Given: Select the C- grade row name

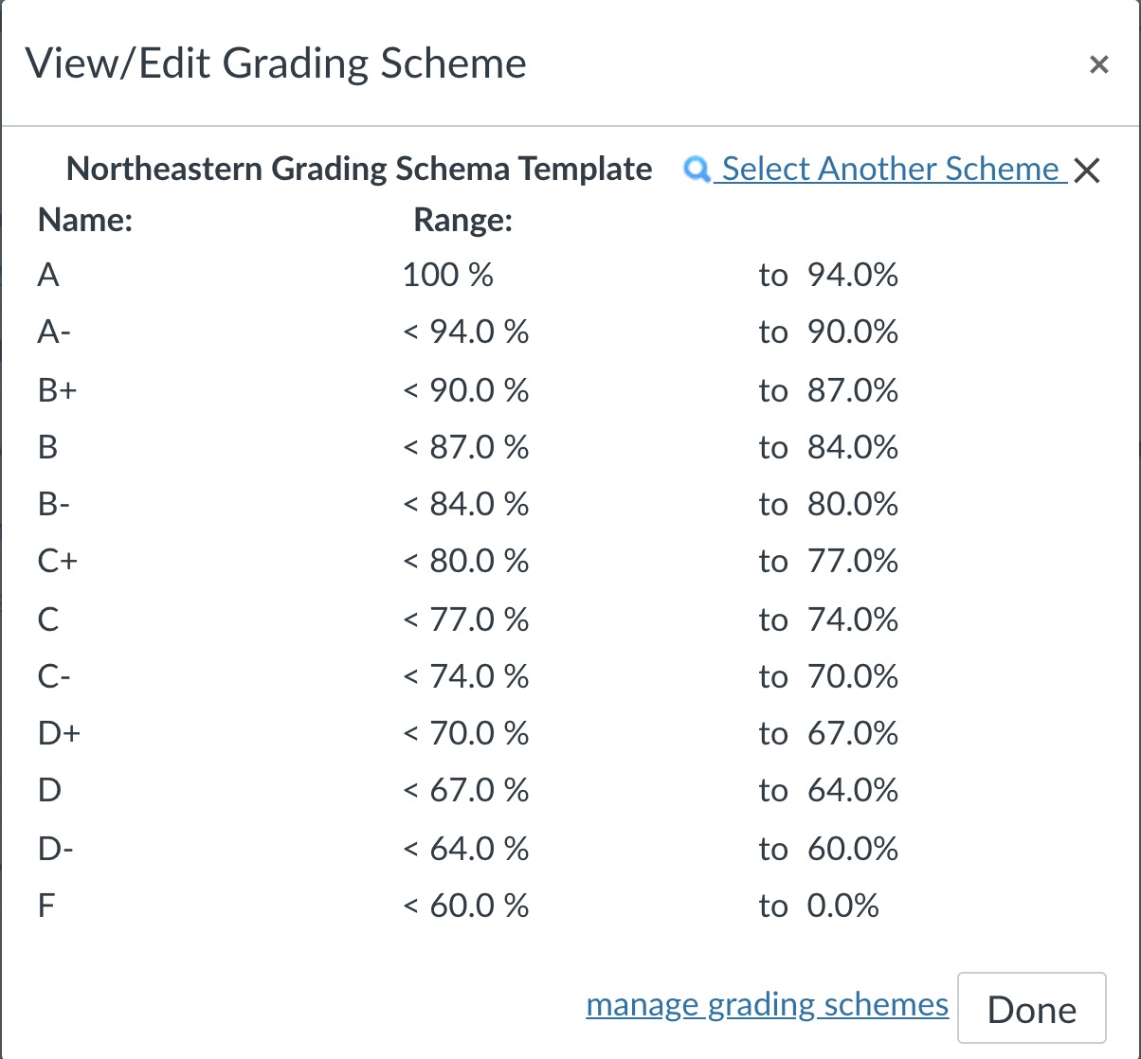Looking at the screenshot, I should point(53,676).
